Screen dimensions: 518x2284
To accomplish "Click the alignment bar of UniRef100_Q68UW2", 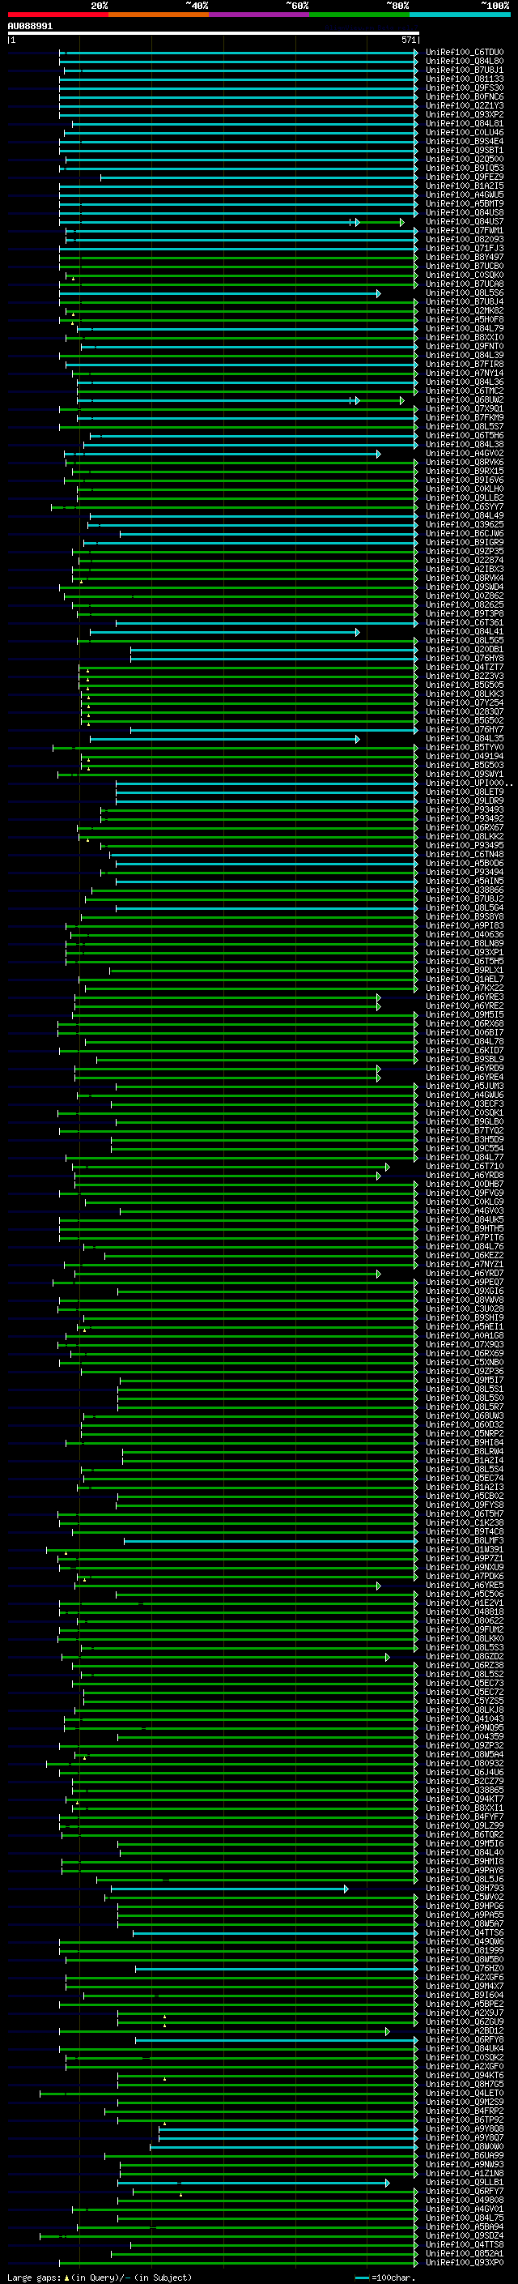I will pos(240,400).
